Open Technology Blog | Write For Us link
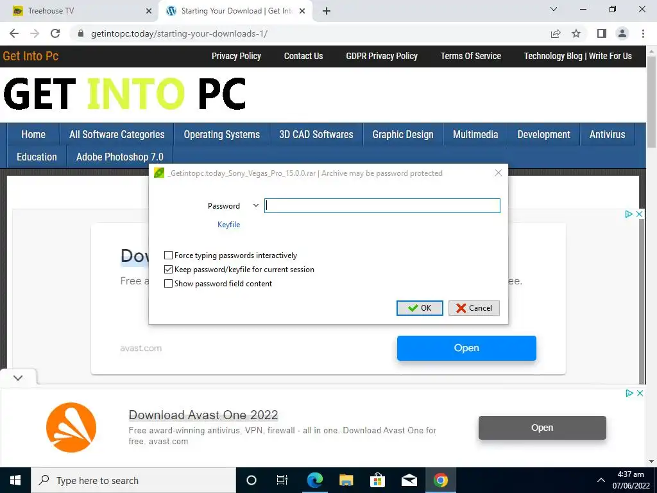 [x=578, y=56]
